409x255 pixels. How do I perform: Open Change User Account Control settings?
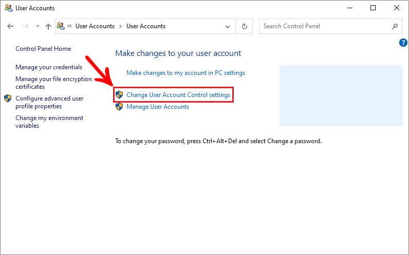tap(178, 95)
